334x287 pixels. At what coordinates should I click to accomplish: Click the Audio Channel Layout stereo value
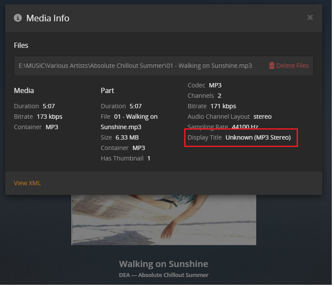pyautogui.click(x=262, y=117)
